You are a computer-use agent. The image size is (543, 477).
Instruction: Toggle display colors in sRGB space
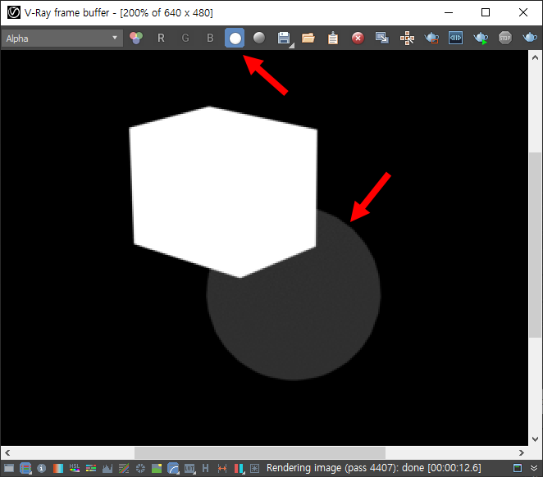173,468
